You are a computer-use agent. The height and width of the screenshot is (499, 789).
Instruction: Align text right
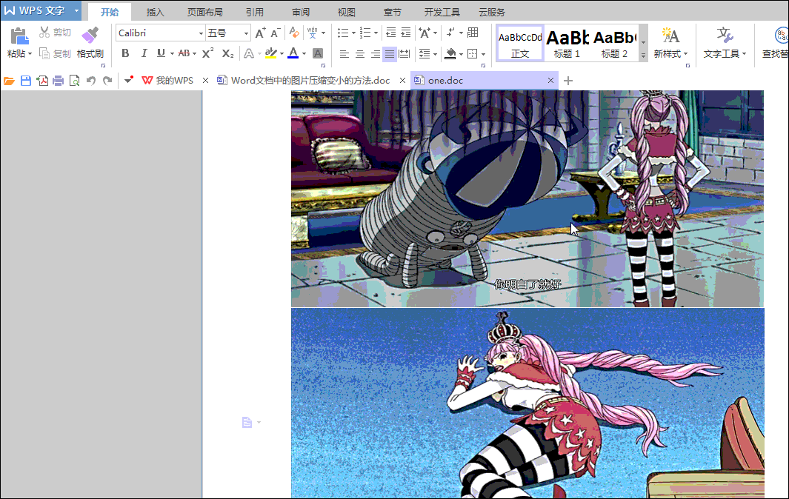[375, 53]
